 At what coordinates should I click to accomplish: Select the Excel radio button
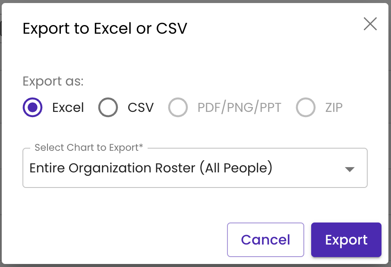click(32, 108)
